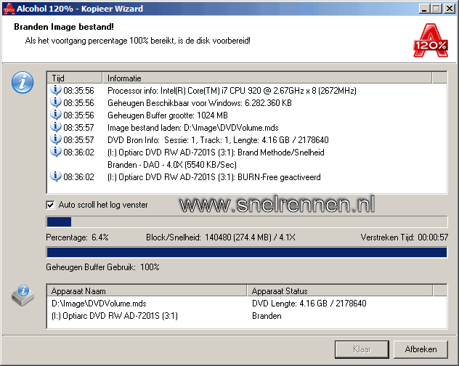Click the 'Block/Snelheid: 140480 (274.4 MB) / 4.1X' label
Image resolution: width=459 pixels, height=366 pixels.
click(x=221, y=237)
